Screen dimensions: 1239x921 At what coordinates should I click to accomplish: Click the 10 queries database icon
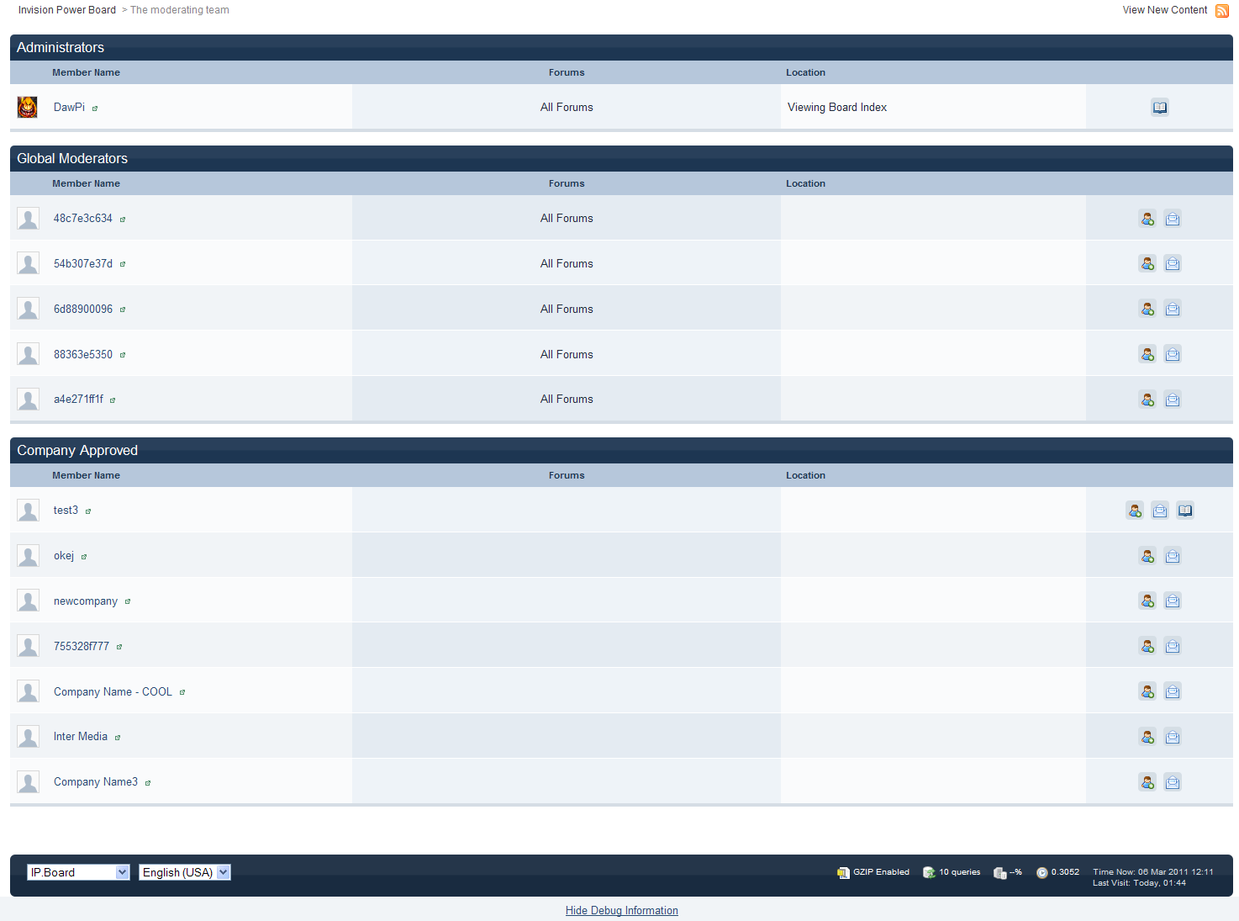point(928,872)
